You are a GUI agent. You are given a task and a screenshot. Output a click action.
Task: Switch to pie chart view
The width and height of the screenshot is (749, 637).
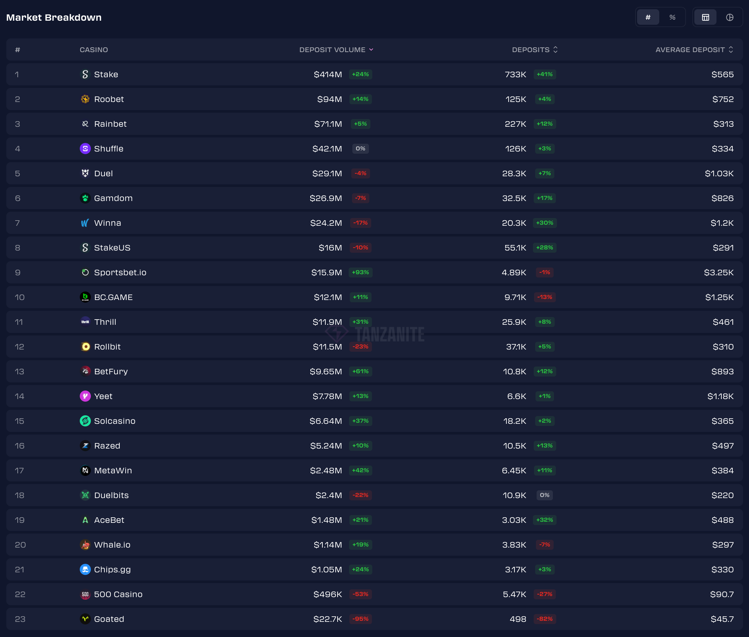[x=729, y=17]
